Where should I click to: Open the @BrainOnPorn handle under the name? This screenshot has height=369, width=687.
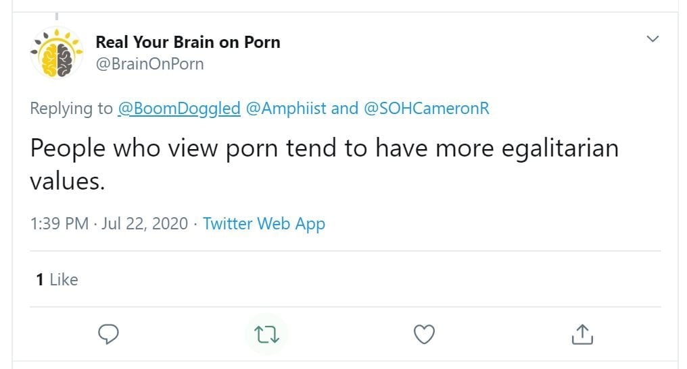tap(150, 64)
